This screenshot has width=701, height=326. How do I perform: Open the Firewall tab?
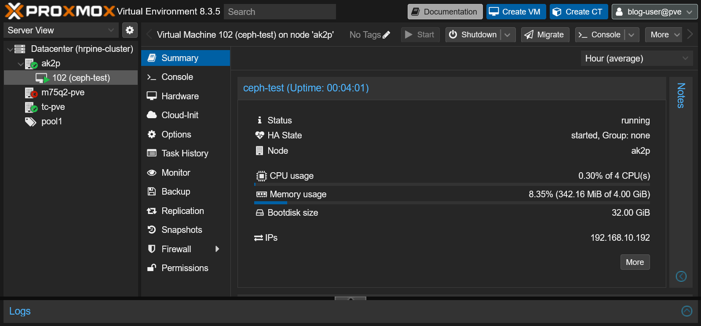click(x=186, y=249)
